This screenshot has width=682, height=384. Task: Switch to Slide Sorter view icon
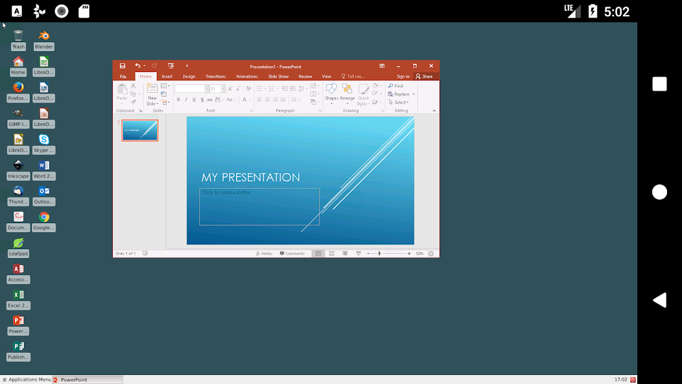[x=331, y=254]
